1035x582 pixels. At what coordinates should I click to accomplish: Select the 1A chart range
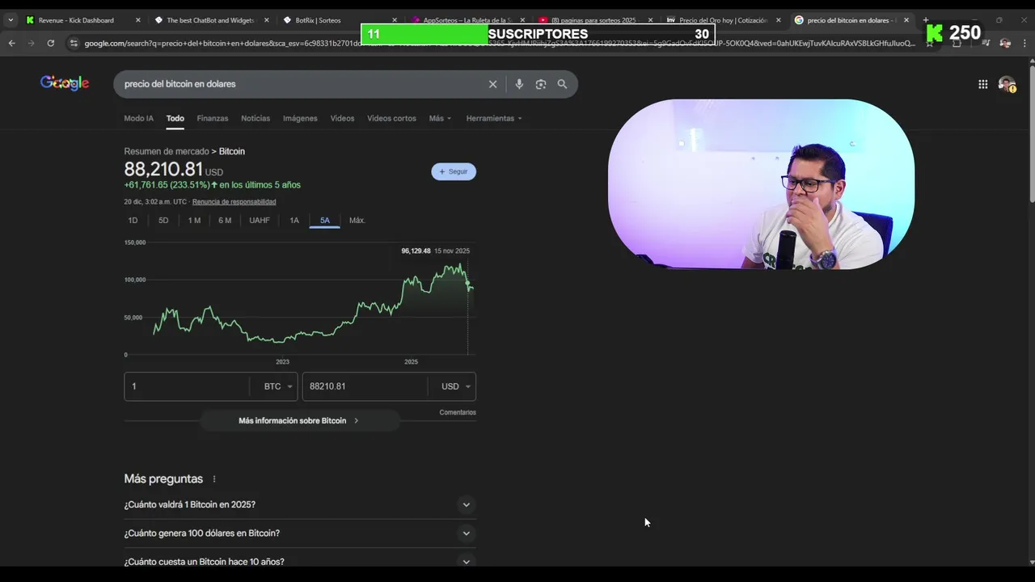[294, 221]
